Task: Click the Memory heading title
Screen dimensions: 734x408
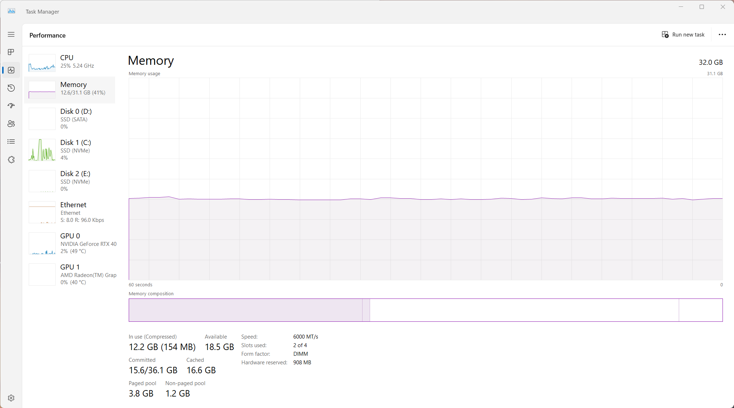Action: (151, 60)
